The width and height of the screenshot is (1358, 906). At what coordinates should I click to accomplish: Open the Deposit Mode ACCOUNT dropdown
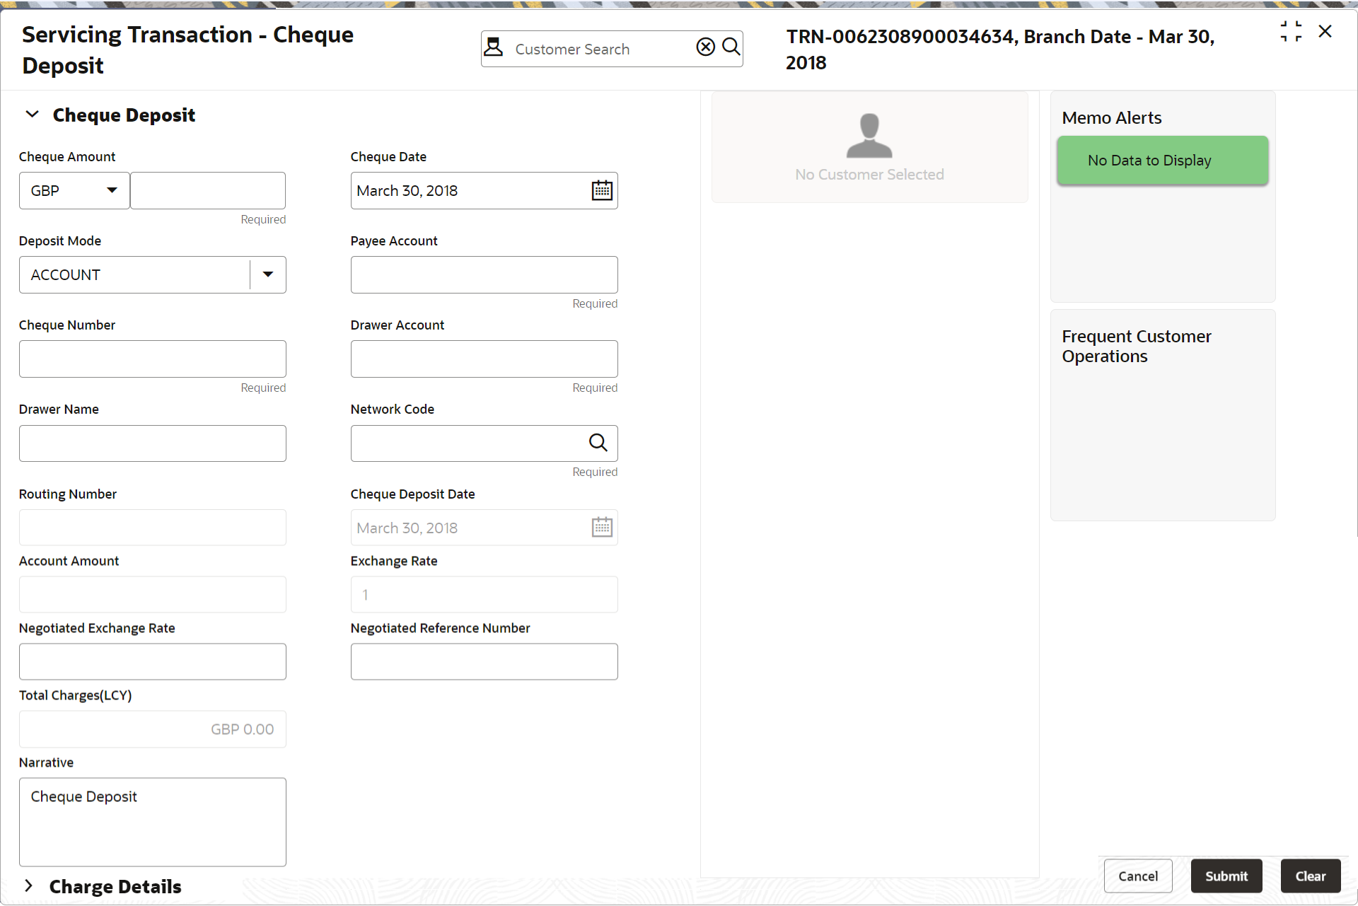(268, 275)
